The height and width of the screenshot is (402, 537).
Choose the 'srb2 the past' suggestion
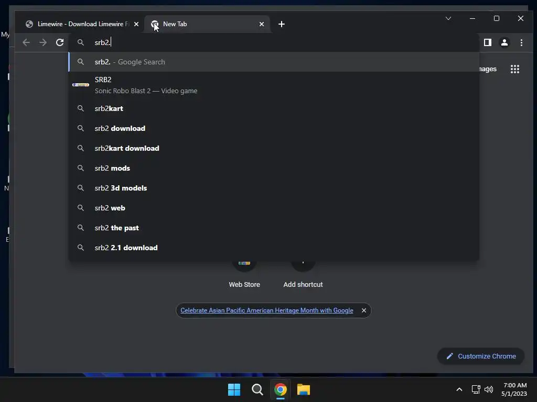coord(274,228)
